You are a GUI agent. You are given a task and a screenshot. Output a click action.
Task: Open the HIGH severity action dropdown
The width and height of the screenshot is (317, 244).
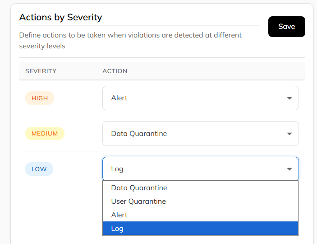[x=200, y=98]
